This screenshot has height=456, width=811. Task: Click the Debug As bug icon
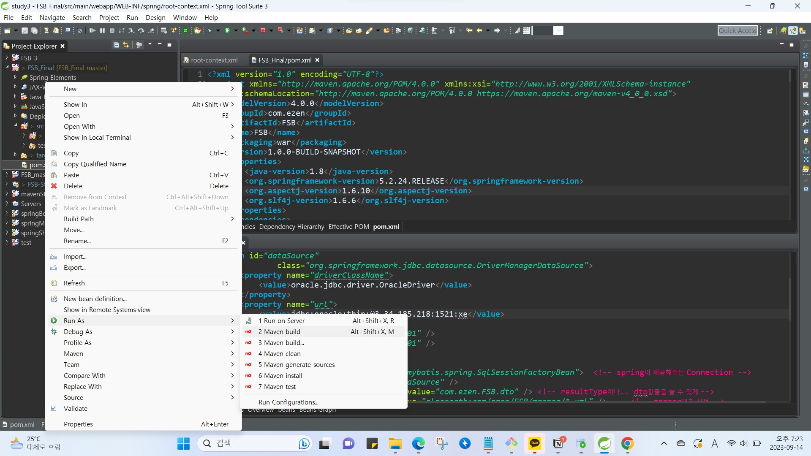tap(54, 332)
